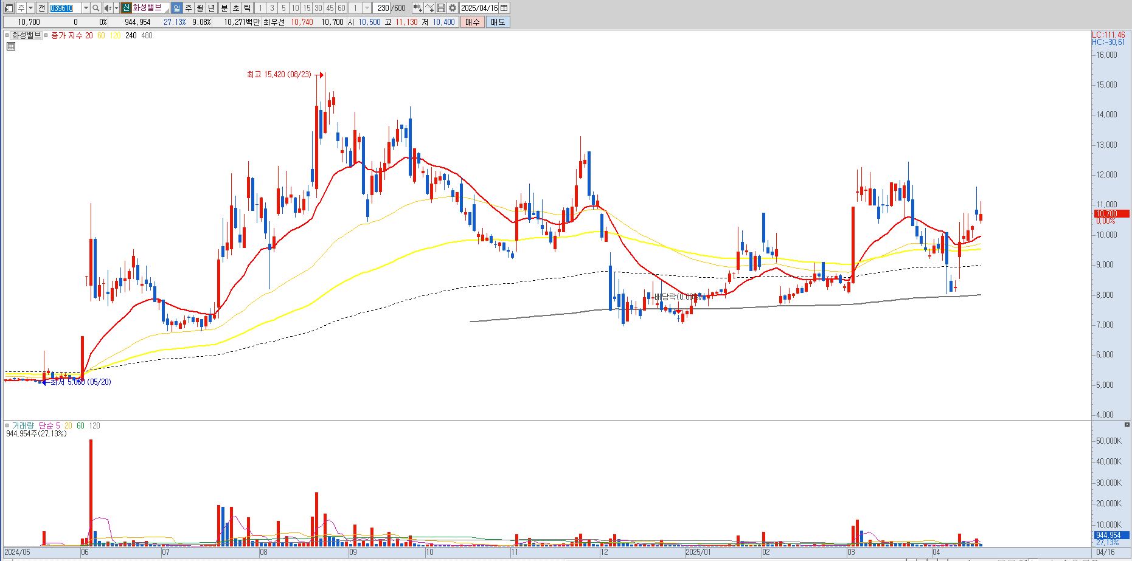
Task: Select the 60 interval preset
Action: coord(341,8)
